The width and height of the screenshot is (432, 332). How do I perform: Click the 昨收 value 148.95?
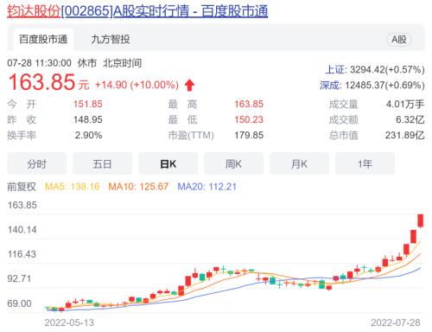pyautogui.click(x=88, y=119)
